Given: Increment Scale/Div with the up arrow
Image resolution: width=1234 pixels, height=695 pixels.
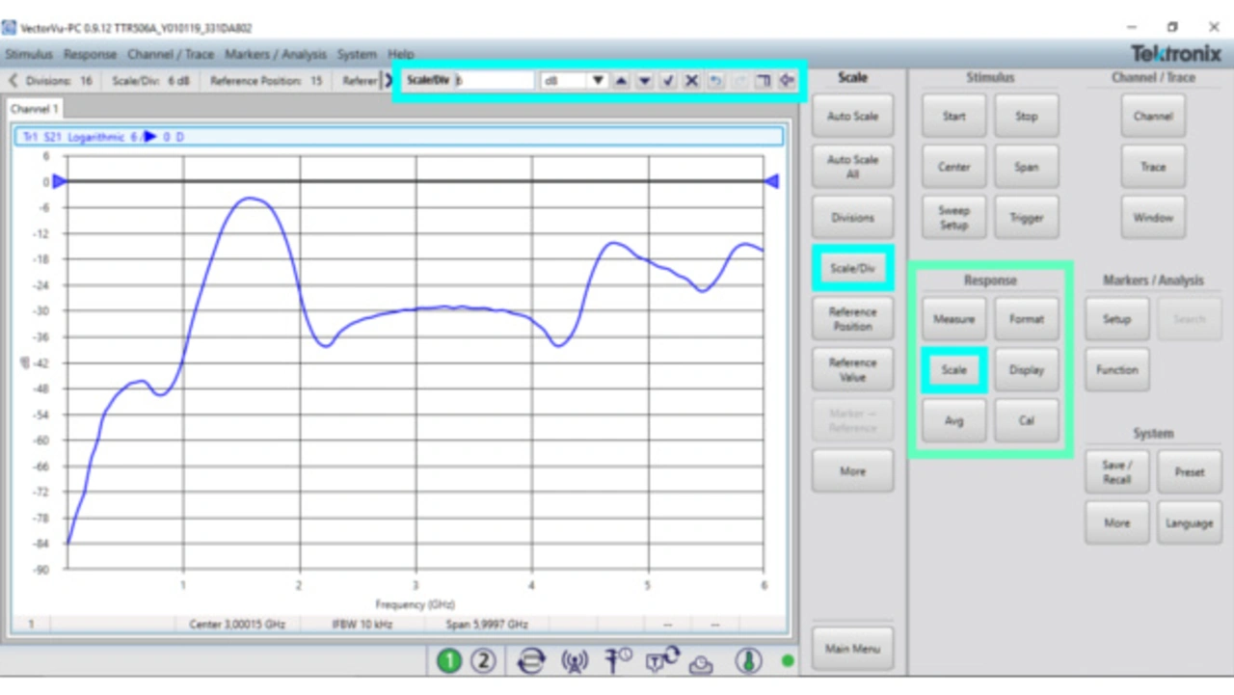Looking at the screenshot, I should [x=622, y=81].
